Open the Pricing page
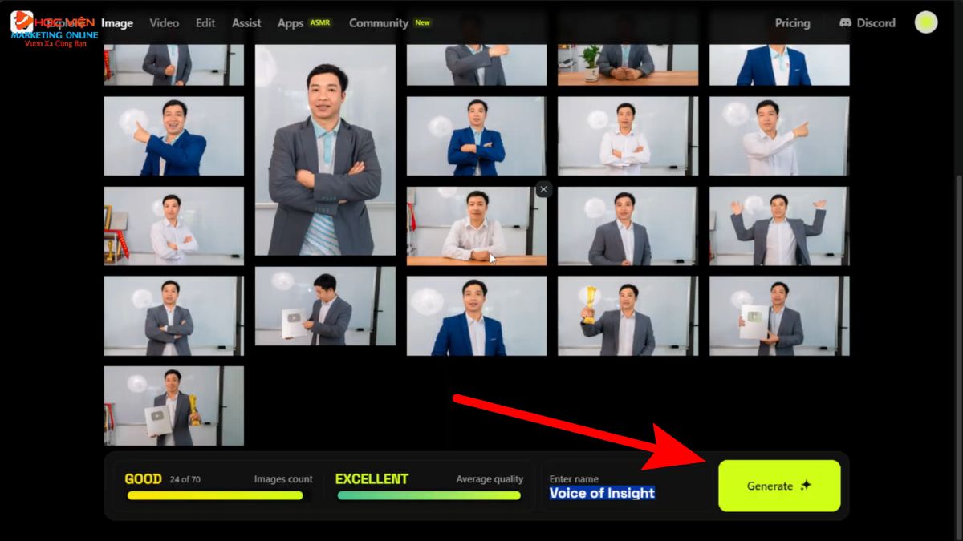This screenshot has width=963, height=541. [x=792, y=23]
